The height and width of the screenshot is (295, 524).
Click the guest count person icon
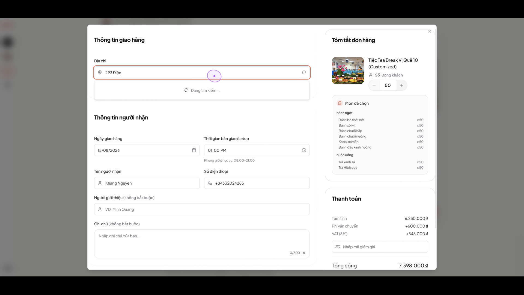click(x=371, y=75)
